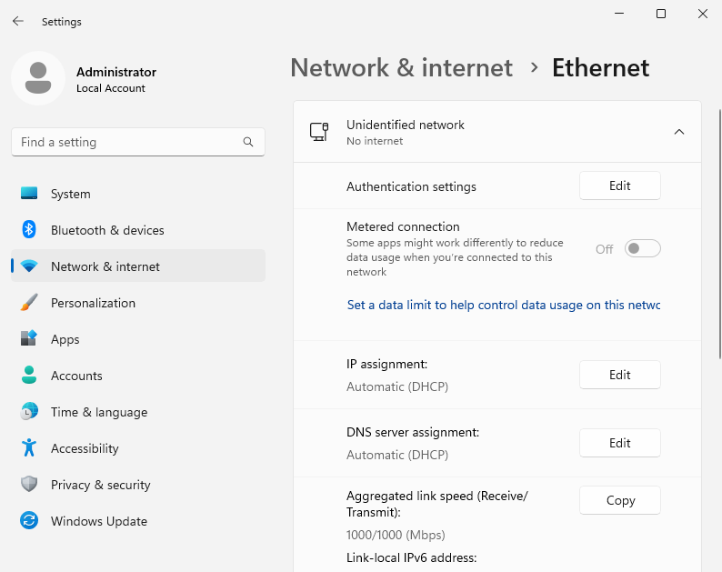
Task: Copy the aggregated link speed details
Action: coord(619,500)
